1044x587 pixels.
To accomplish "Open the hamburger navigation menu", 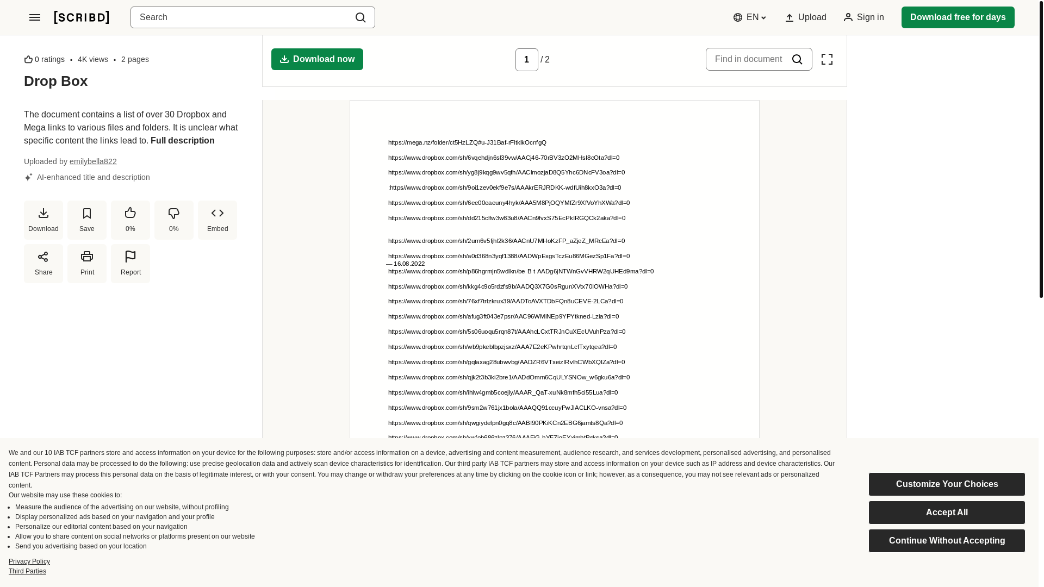I will point(35,17).
